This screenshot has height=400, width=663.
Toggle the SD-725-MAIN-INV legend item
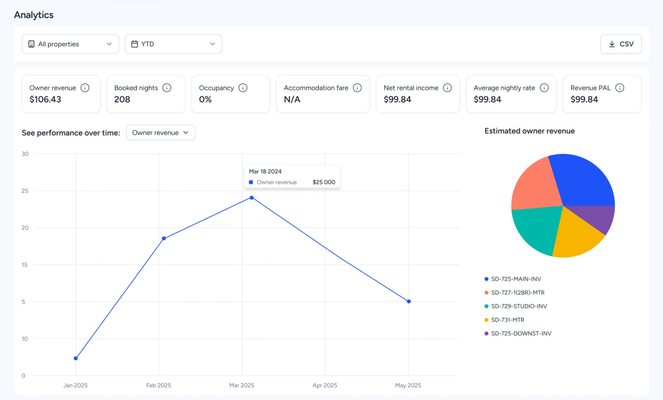[516, 279]
